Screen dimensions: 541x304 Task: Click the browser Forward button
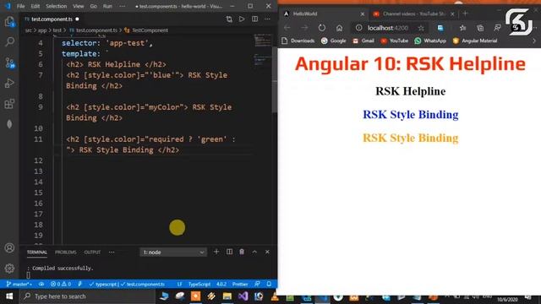(304, 28)
